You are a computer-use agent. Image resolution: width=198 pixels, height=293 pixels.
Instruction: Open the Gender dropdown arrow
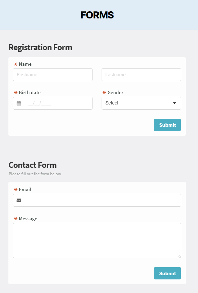click(174, 103)
